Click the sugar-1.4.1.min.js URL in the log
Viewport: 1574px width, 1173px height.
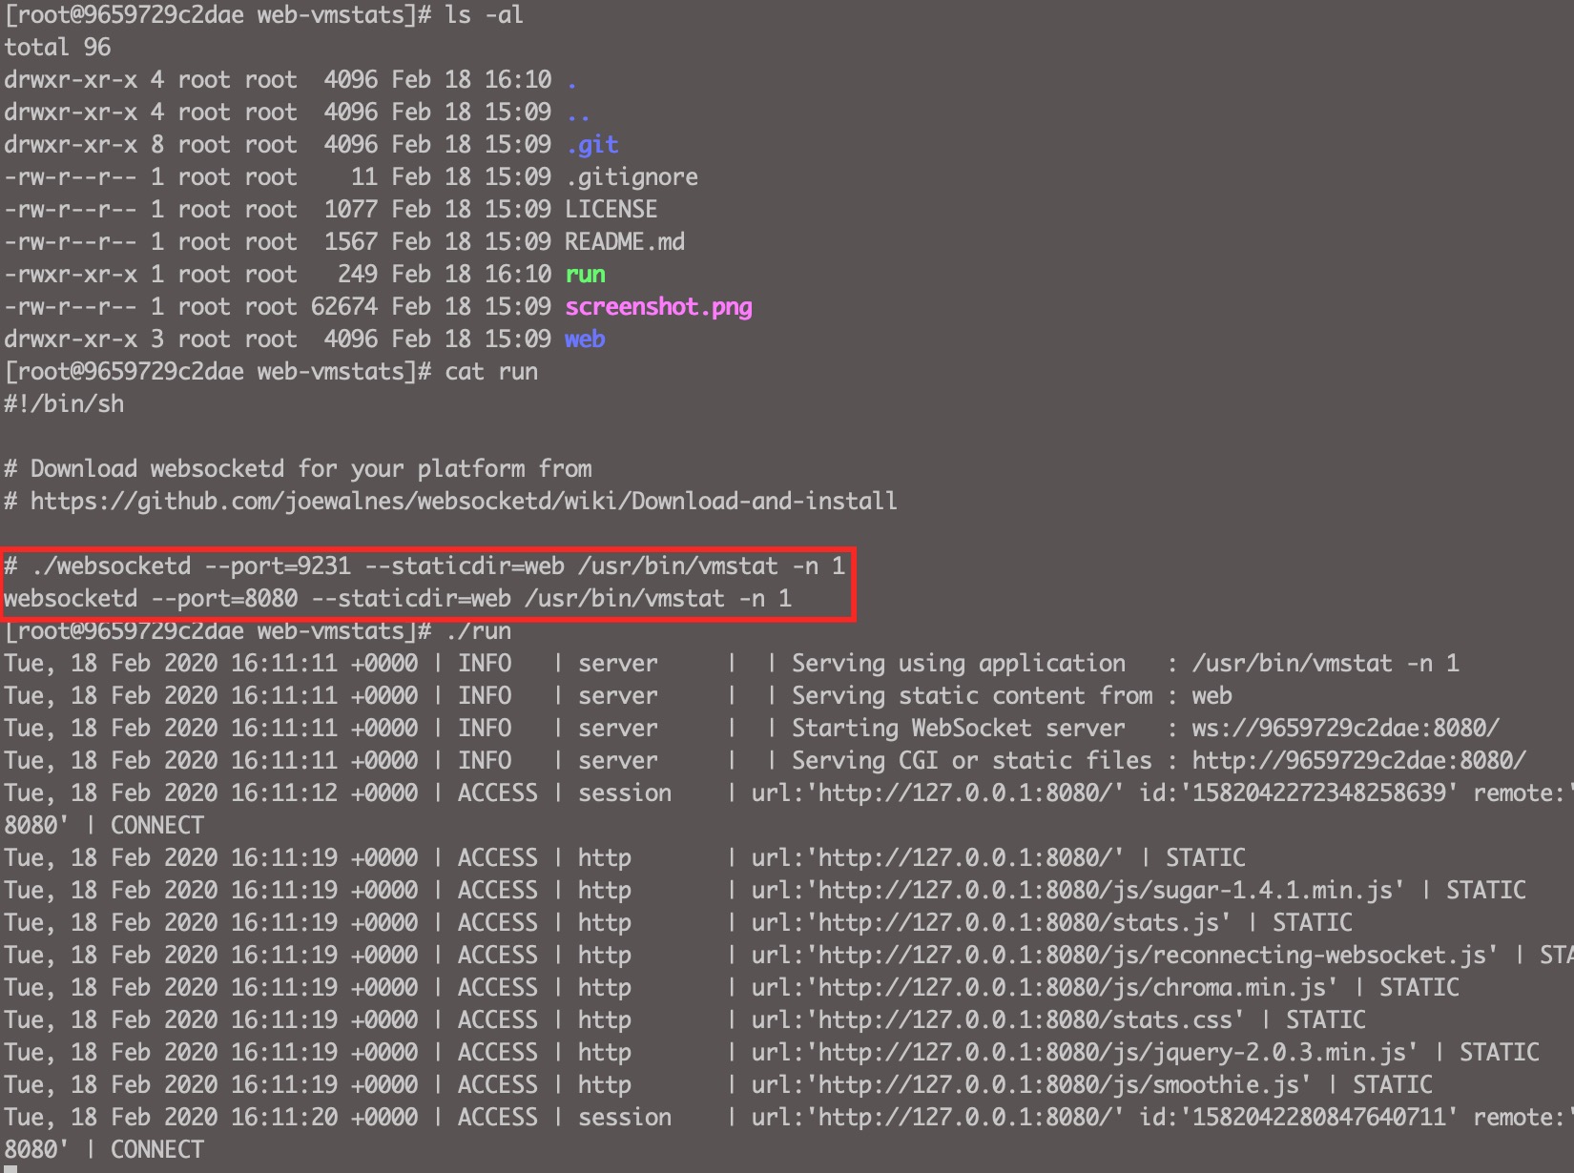[1105, 890]
